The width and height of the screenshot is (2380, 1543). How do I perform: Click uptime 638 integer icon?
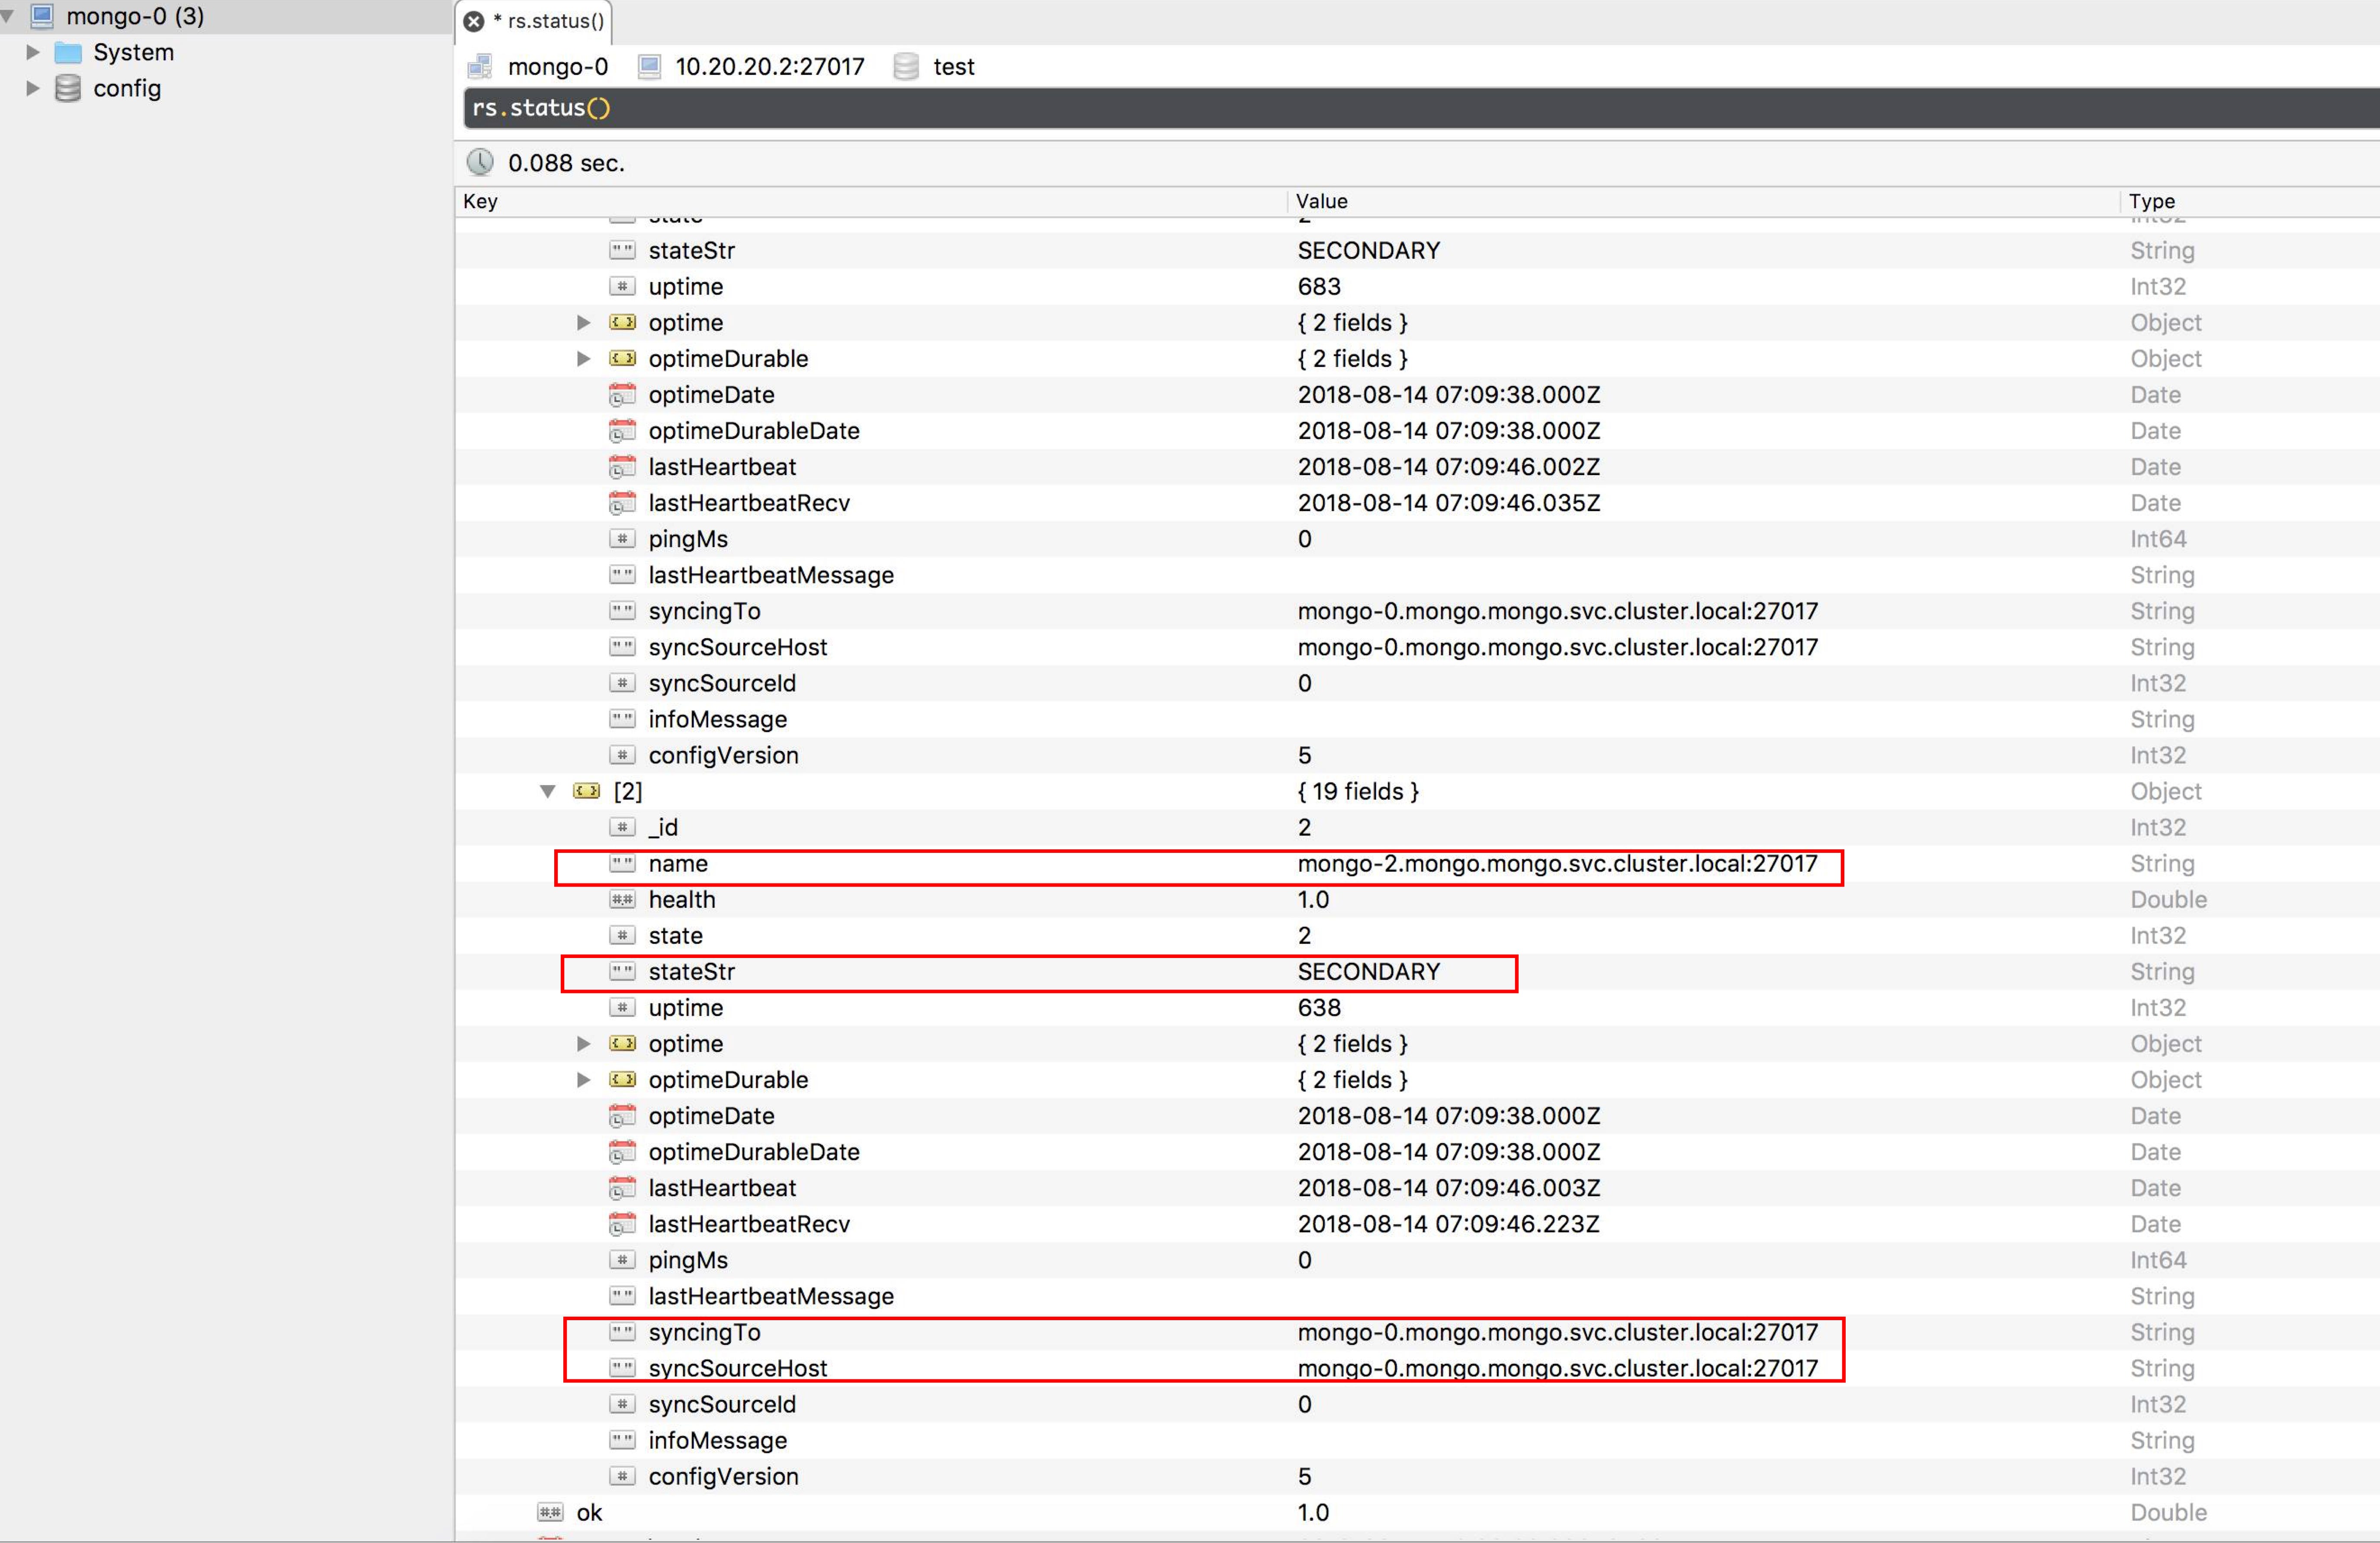point(622,1007)
